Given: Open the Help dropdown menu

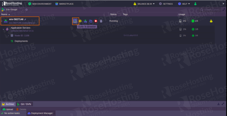Looking at the screenshot, I should (x=184, y=4).
